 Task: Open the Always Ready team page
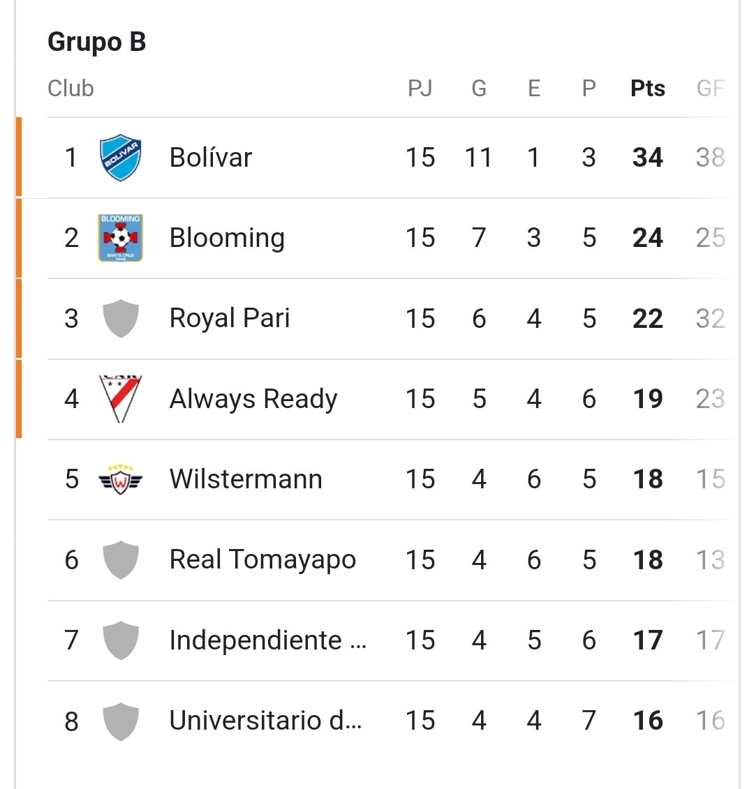point(253,400)
